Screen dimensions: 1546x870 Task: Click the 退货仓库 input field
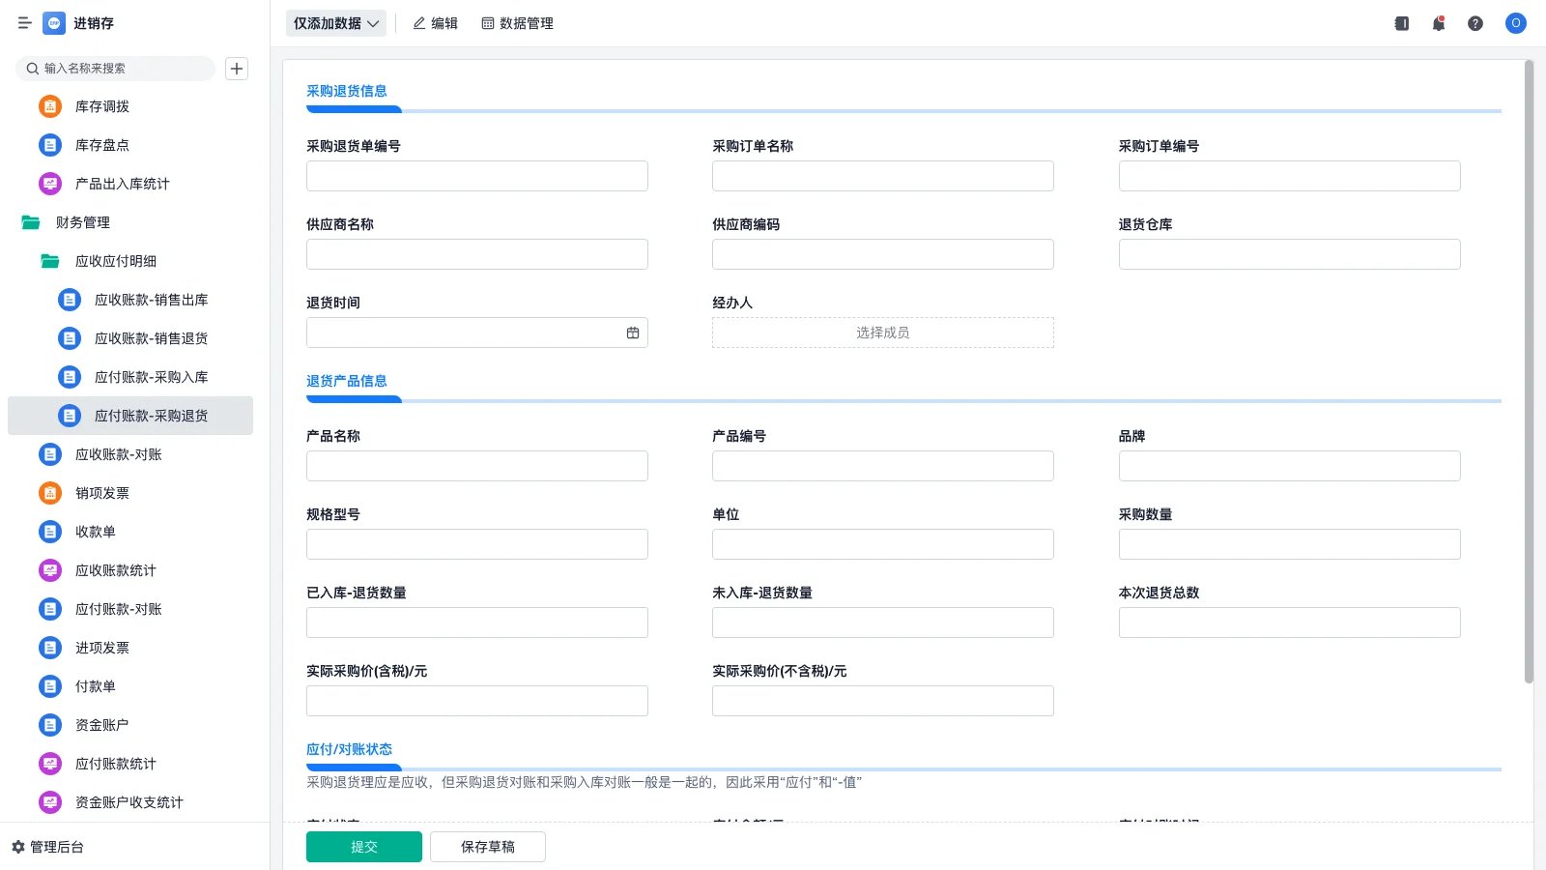[1290, 254]
